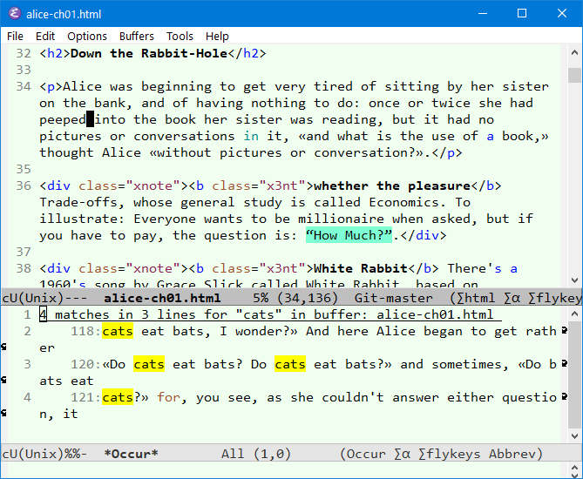
Task: Click the ∑html major mode indicator
Action: pyautogui.click(x=476, y=298)
